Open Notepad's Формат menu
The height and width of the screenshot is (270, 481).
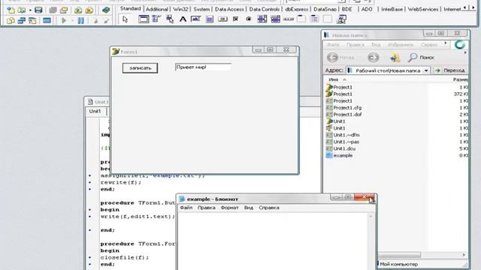point(229,208)
